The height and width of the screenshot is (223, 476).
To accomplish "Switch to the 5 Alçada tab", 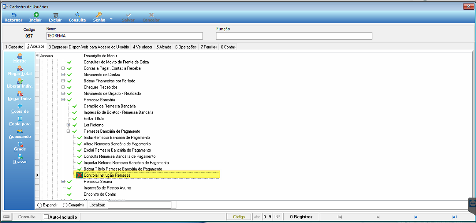I will coord(164,47).
